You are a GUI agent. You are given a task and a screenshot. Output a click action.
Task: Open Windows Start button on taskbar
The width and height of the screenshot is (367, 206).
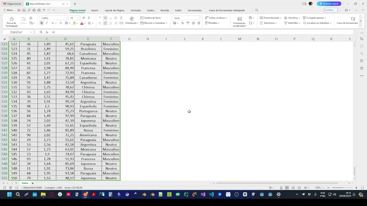(x=9, y=195)
